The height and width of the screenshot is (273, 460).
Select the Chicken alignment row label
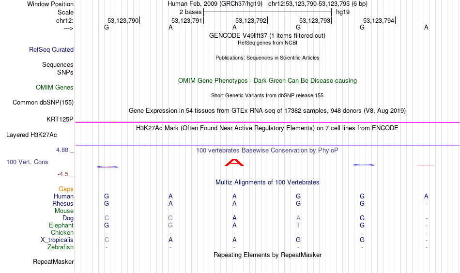click(x=62, y=232)
